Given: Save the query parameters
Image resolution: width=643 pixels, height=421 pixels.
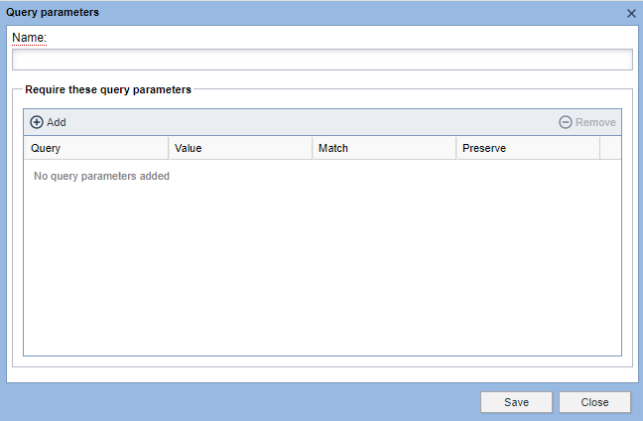Looking at the screenshot, I should 516,402.
